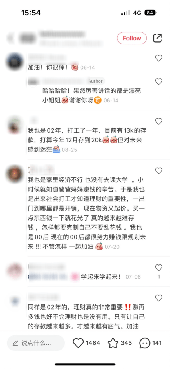Viewport: 170px width, 369px height.
Task: Like the author's '哈哈哈哈' reply
Action: coord(159,81)
